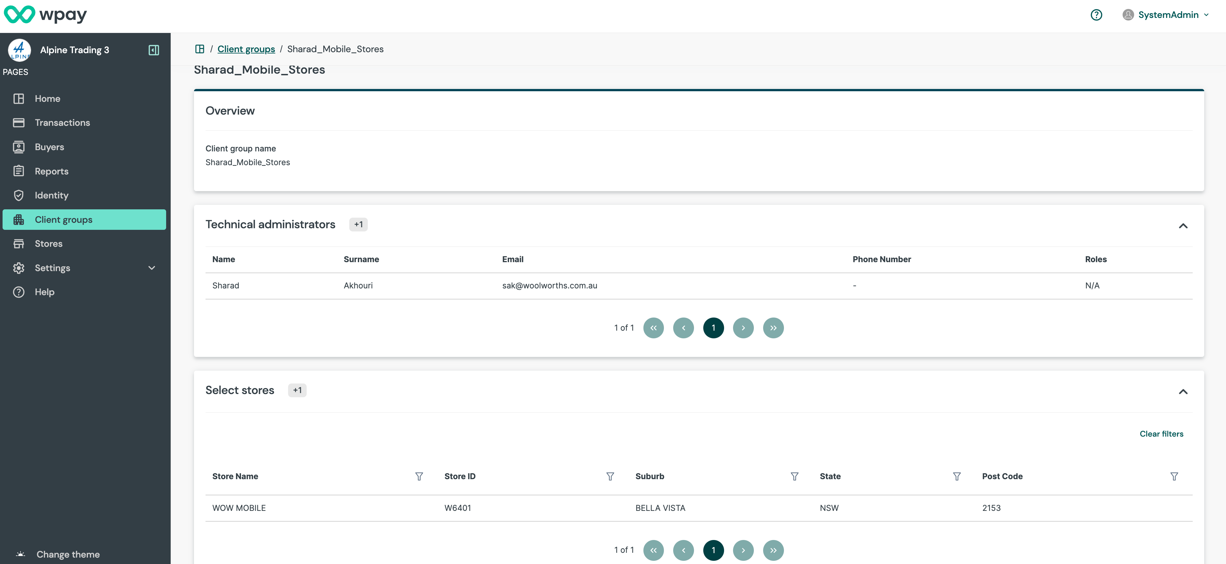The height and width of the screenshot is (564, 1226).
Task: Open the SystemAdmin account dropdown
Action: (1166, 15)
